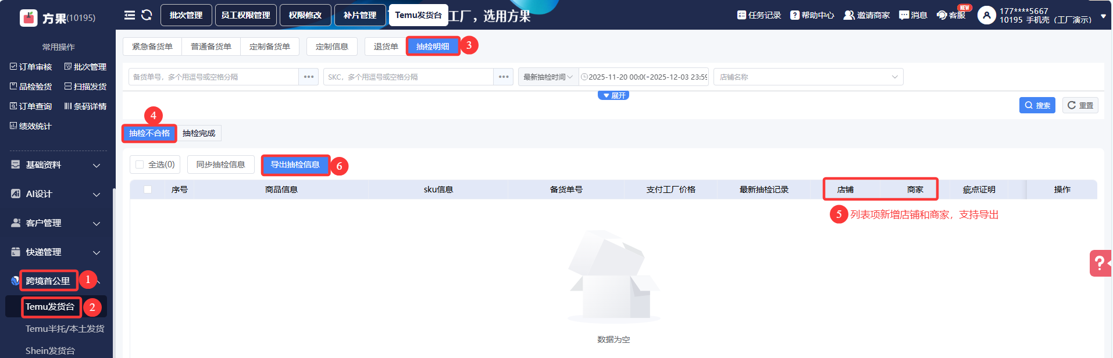Viewport: 1113px width, 358px height.
Task: Open 退货单 tab
Action: pyautogui.click(x=386, y=46)
